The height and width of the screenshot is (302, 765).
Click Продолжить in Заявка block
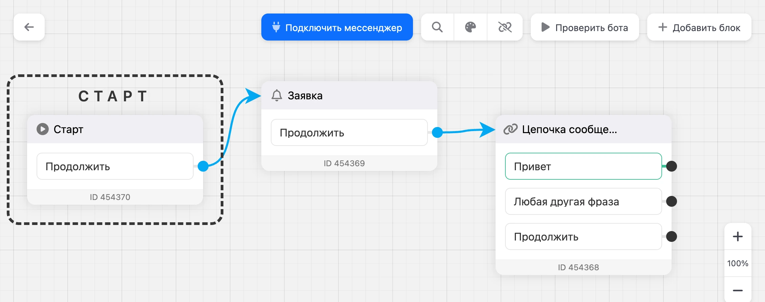[x=349, y=132]
